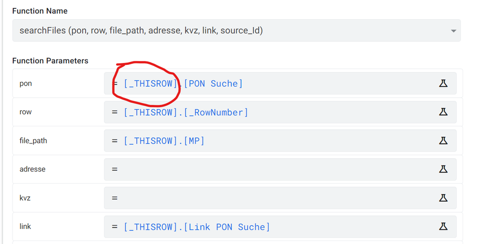504x244 pixels.
Task: Click the kvz parameter label
Action: [x=25, y=198]
